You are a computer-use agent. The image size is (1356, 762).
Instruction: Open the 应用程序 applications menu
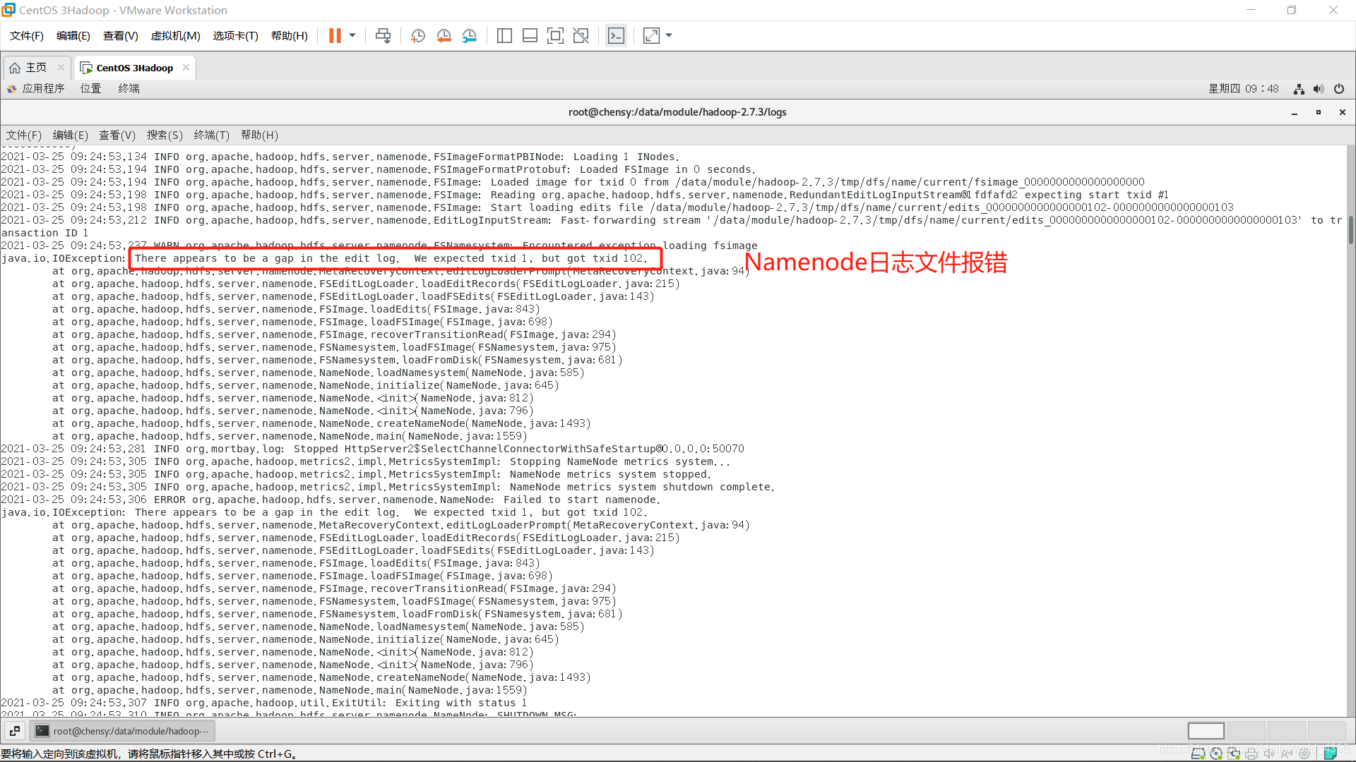coord(42,88)
